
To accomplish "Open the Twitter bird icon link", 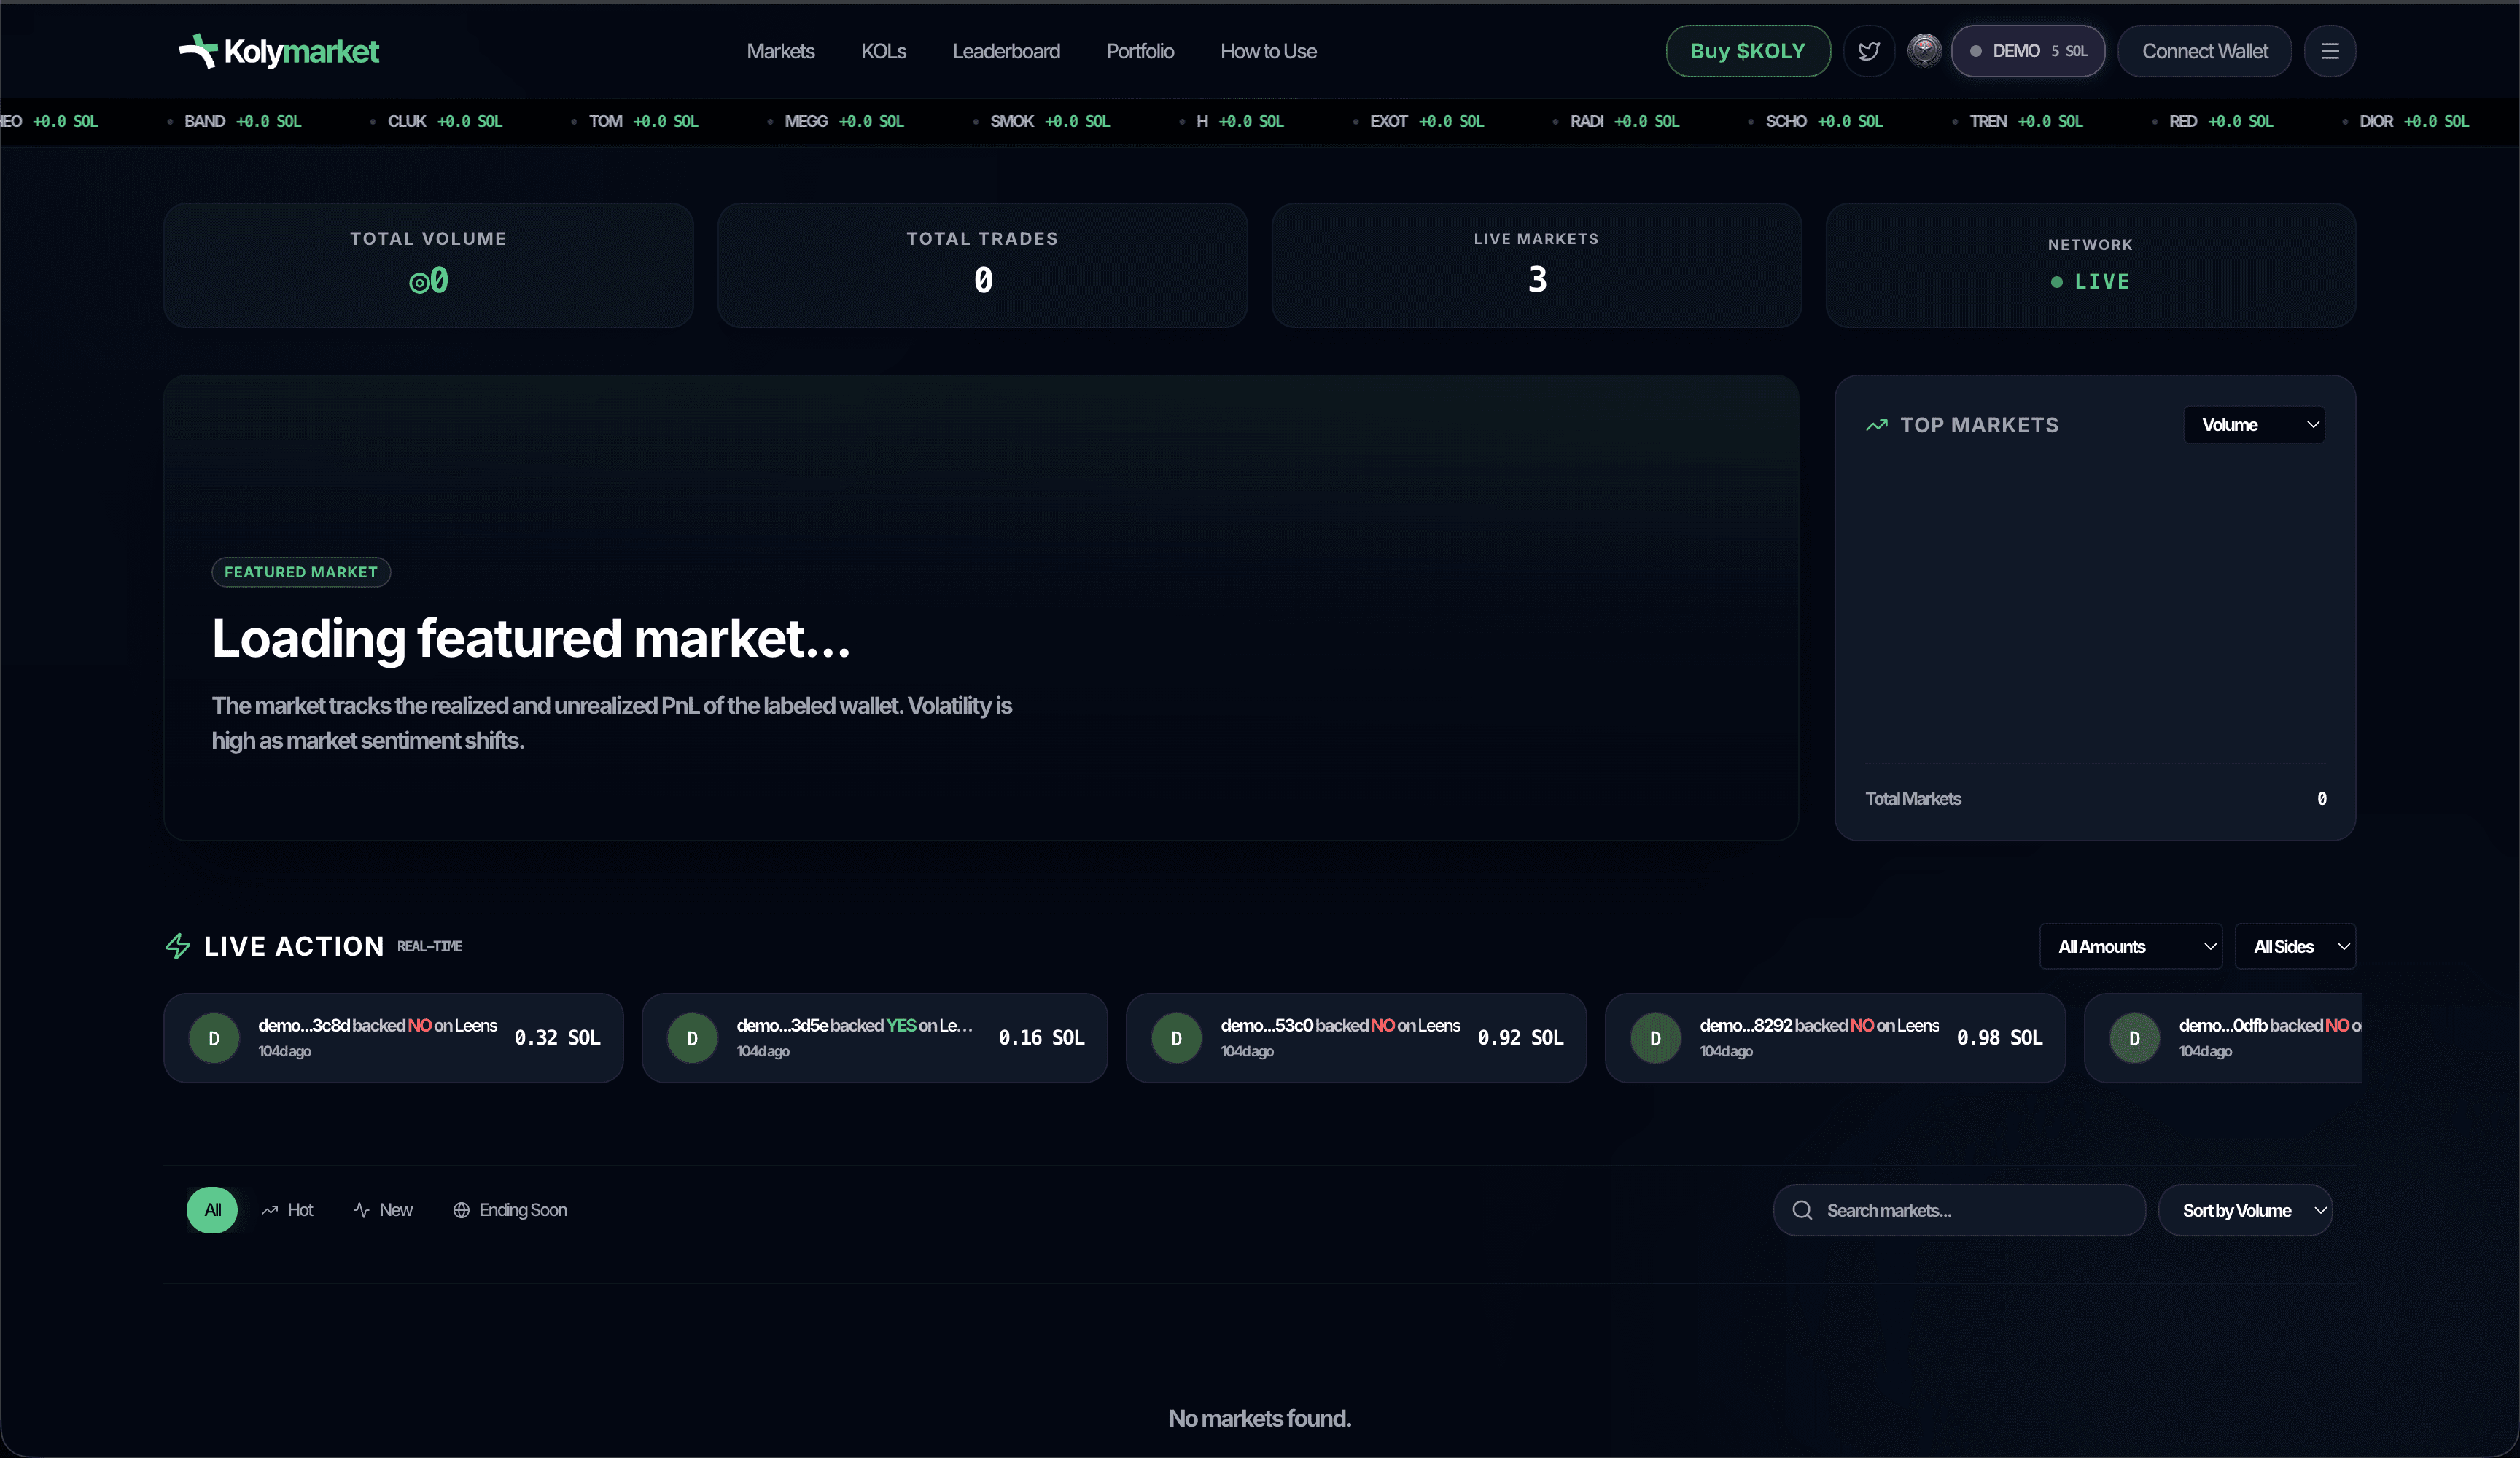I will pyautogui.click(x=1868, y=51).
